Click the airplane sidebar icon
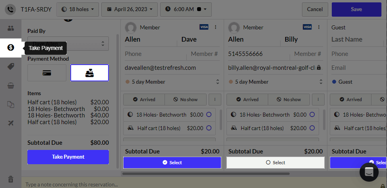The height and width of the screenshot is (188, 387). (11, 123)
